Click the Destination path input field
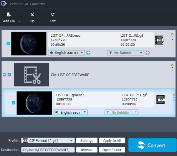Viewport: 177px width, 156px height. (48, 150)
